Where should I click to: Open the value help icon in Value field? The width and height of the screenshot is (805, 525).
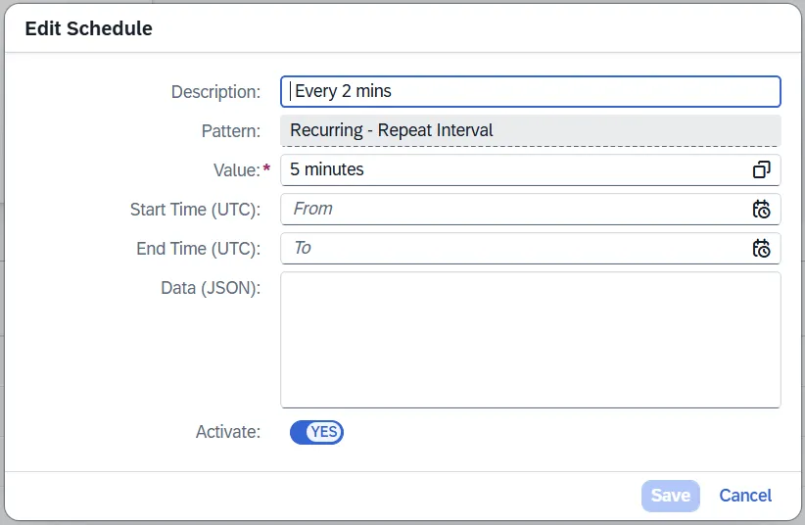pyautogui.click(x=761, y=169)
